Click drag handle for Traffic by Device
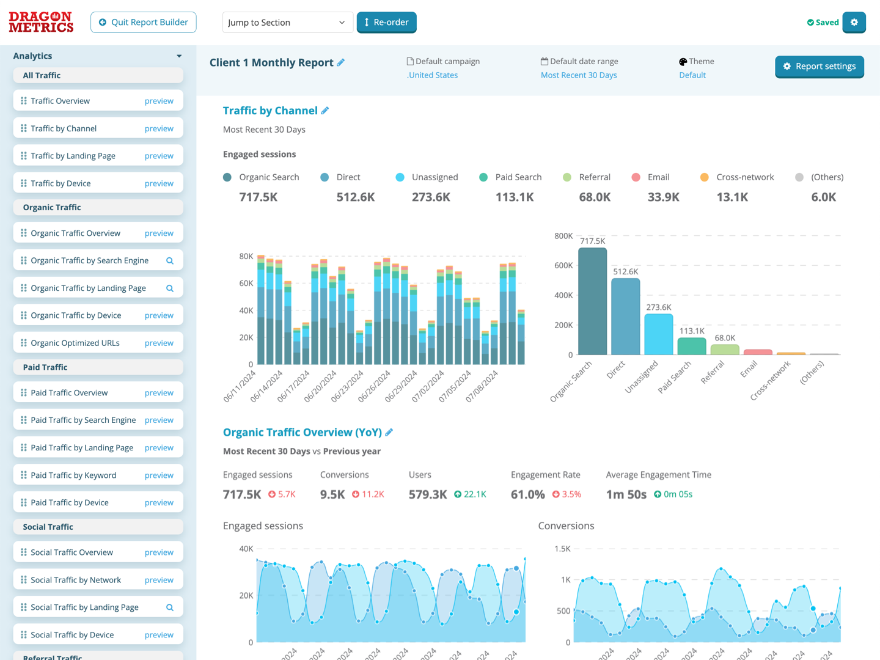This screenshot has width=880, height=660. coord(24,183)
